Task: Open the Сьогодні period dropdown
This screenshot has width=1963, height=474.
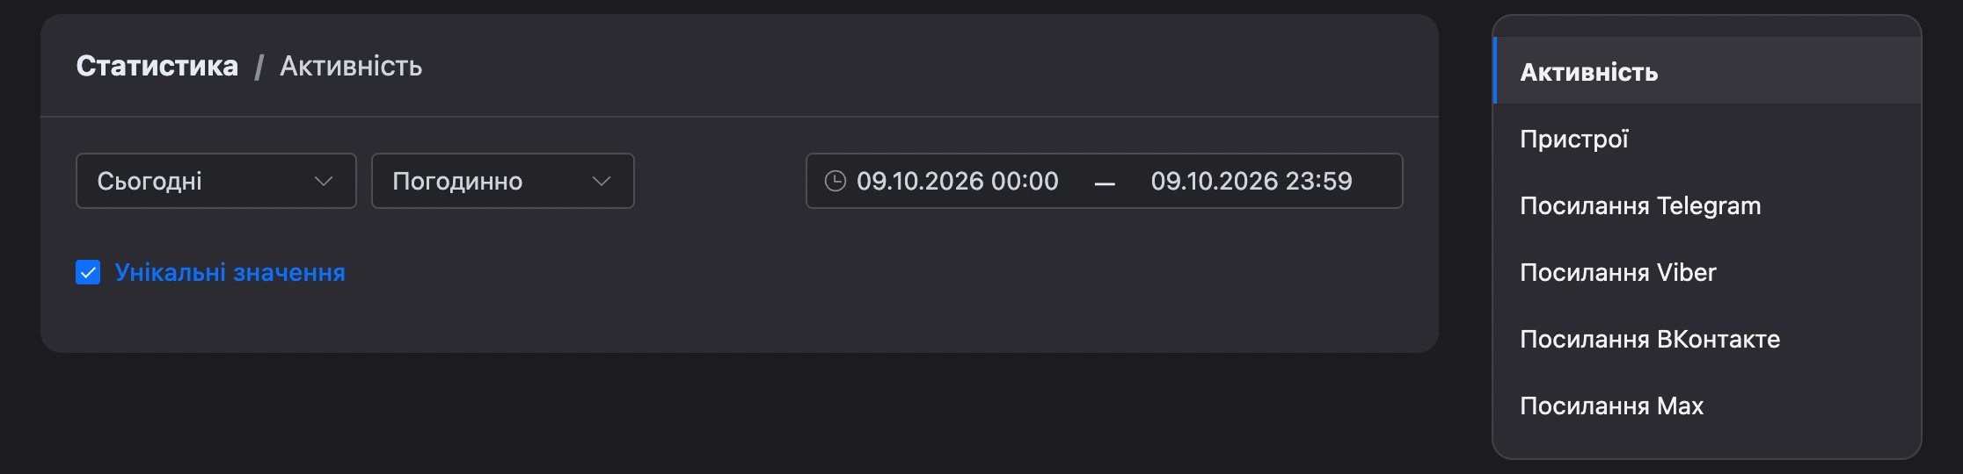Action: coord(216,181)
